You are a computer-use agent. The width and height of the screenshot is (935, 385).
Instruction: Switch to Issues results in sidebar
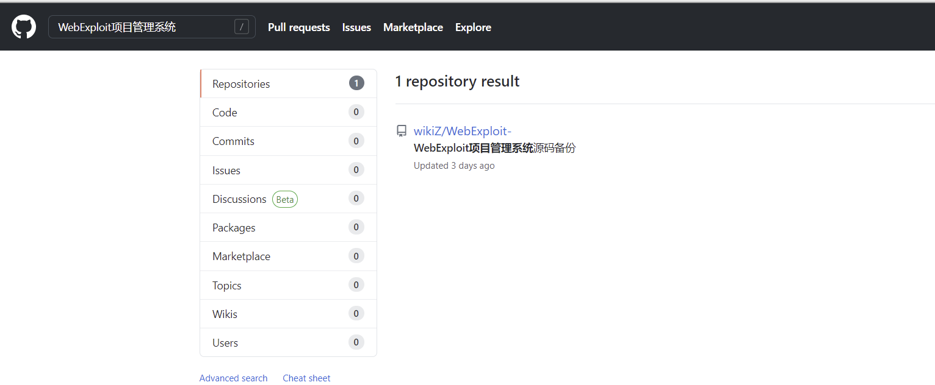(x=226, y=171)
